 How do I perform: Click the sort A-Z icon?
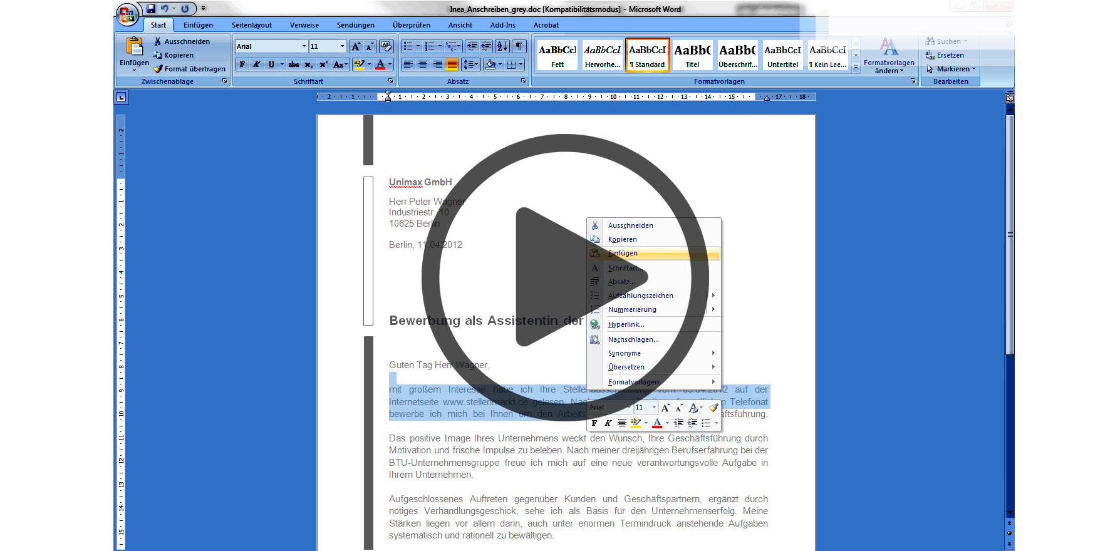(x=502, y=46)
